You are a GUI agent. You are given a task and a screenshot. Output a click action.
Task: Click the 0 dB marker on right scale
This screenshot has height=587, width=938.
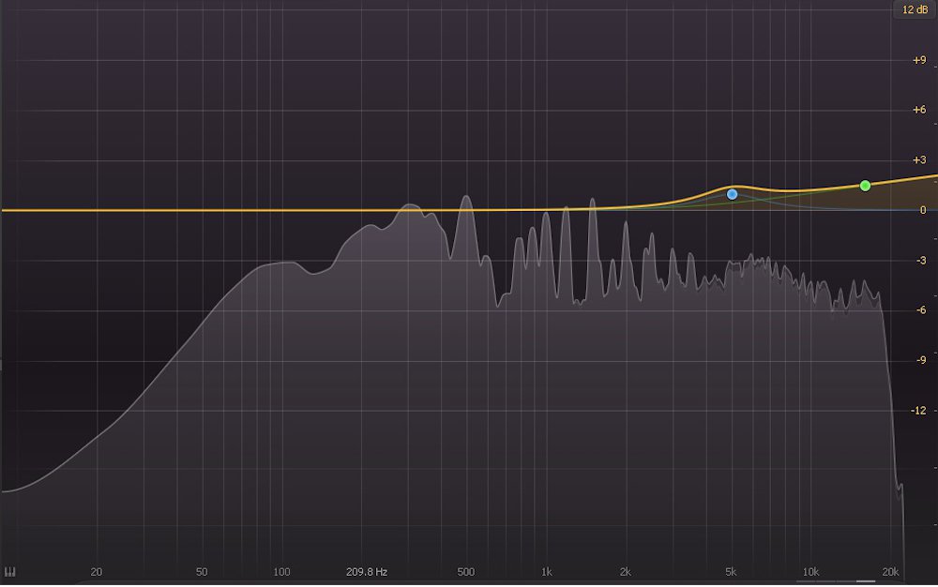click(x=925, y=210)
